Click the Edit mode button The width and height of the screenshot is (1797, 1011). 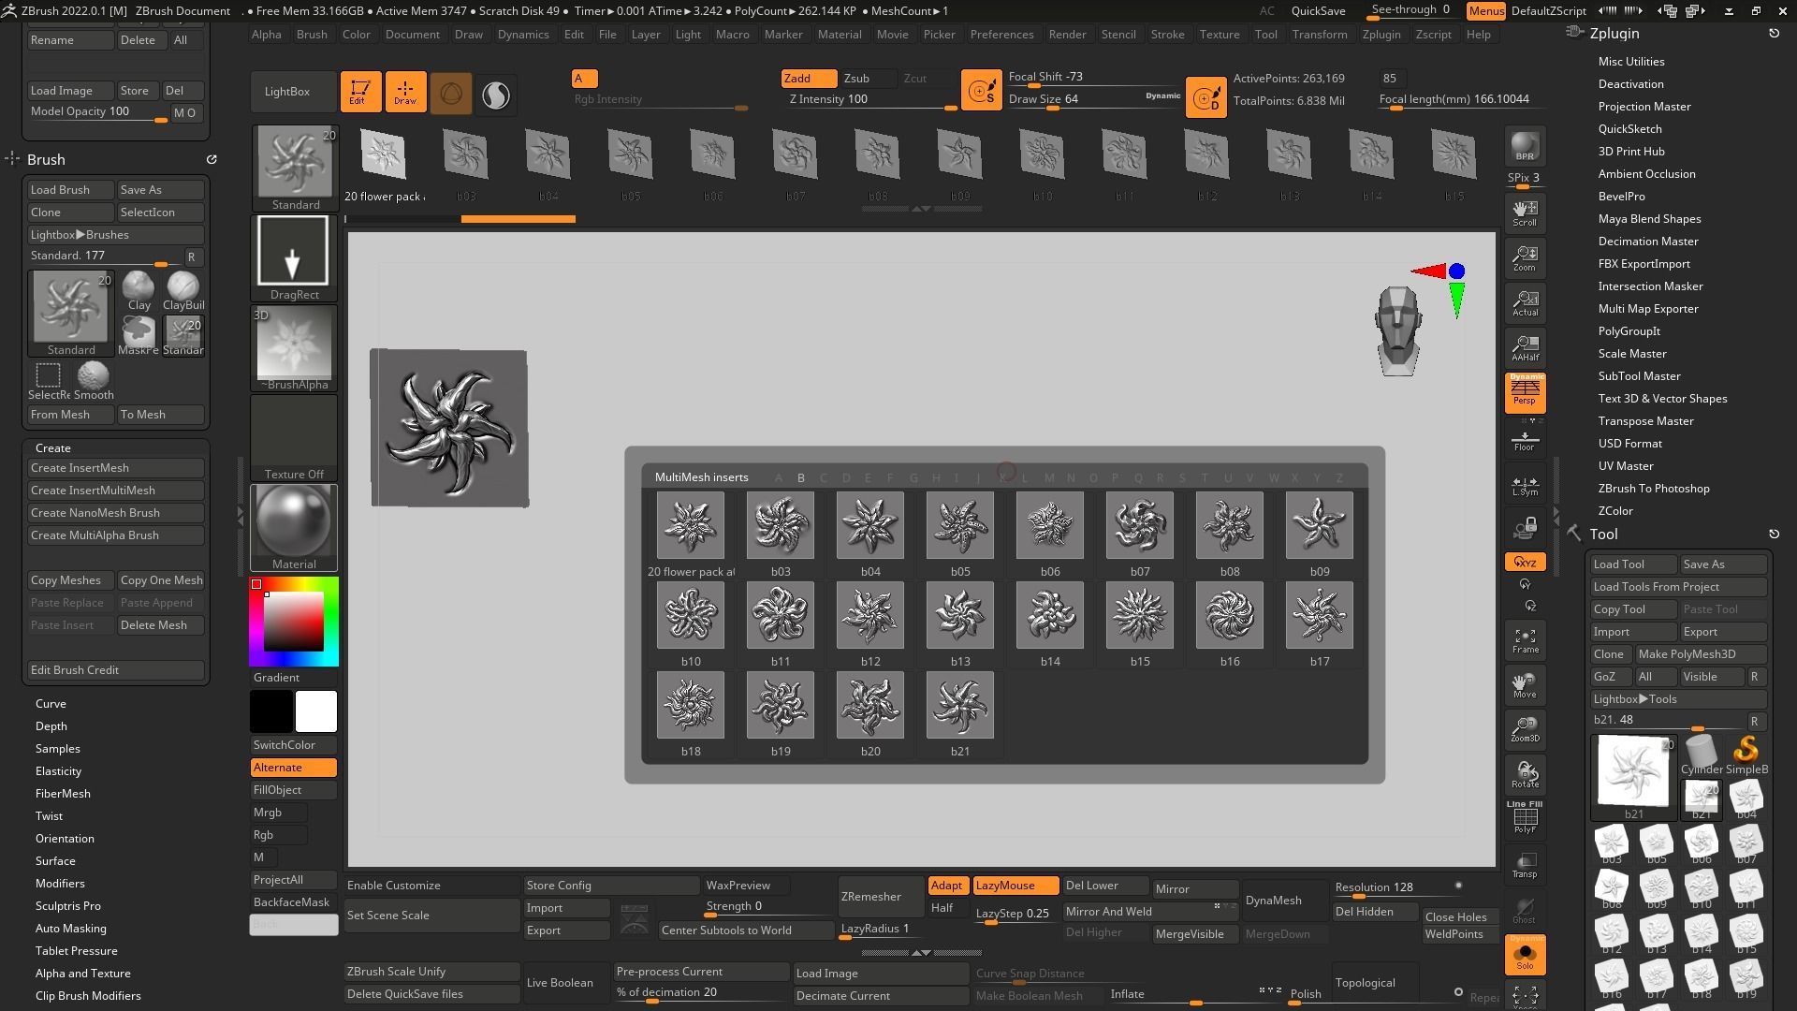[x=360, y=92]
